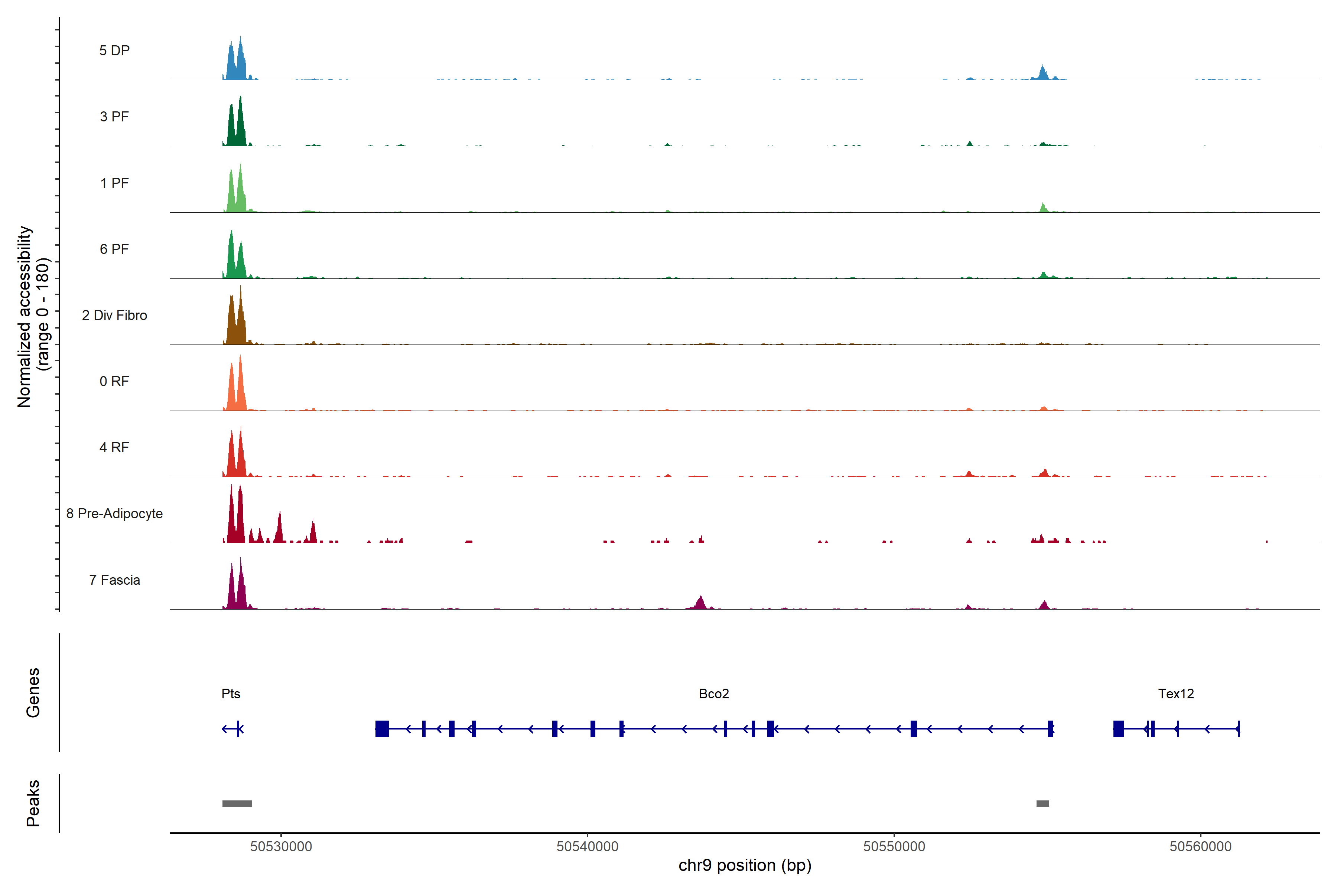1337x891 pixels.
Task: Select the 2 Div Fibro label
Action: [x=114, y=315]
